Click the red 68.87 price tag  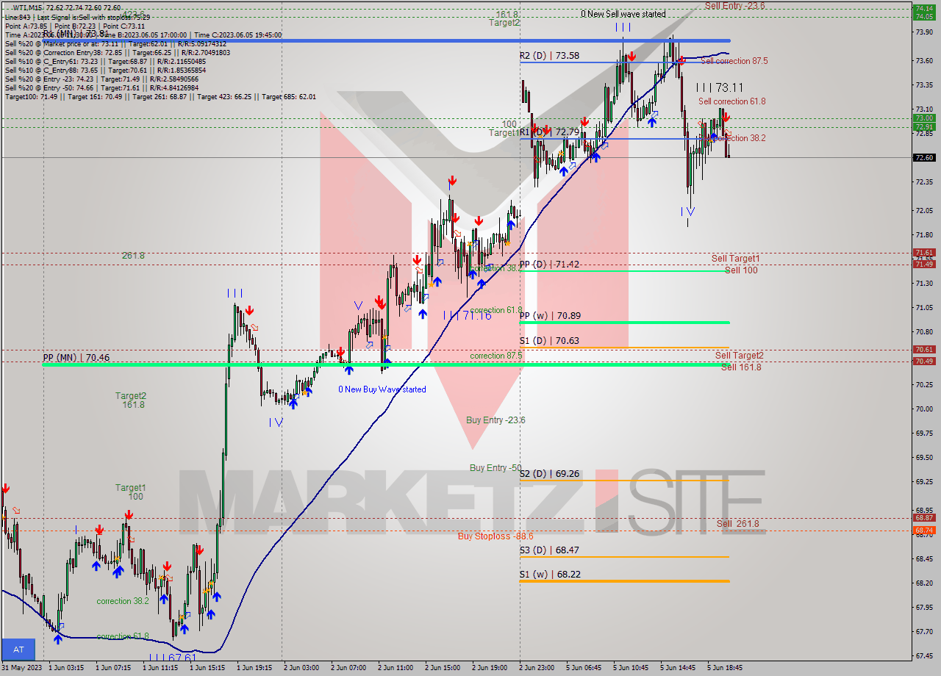coord(924,518)
